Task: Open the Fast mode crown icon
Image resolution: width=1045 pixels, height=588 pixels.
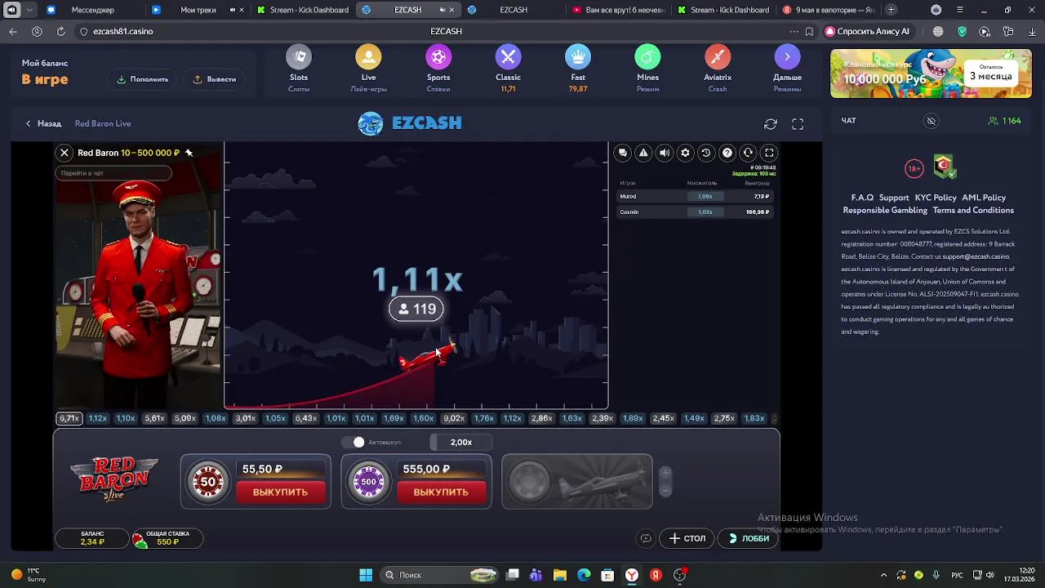Action: point(578,57)
